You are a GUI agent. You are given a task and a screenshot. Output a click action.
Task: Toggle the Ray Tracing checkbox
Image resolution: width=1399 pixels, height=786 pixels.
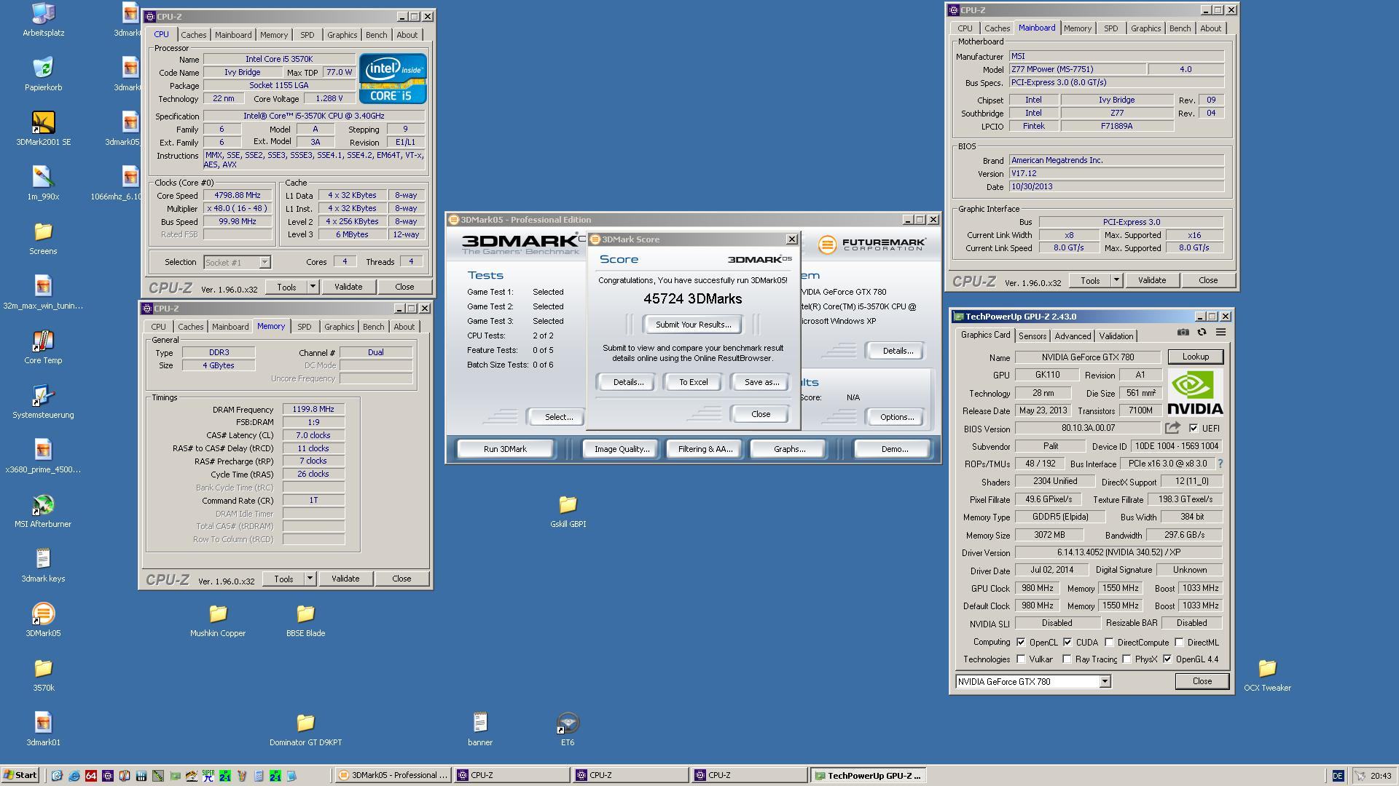(1067, 659)
